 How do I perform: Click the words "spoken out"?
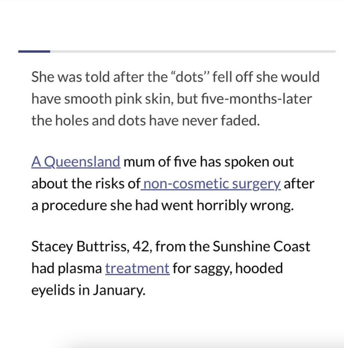tap(259, 162)
